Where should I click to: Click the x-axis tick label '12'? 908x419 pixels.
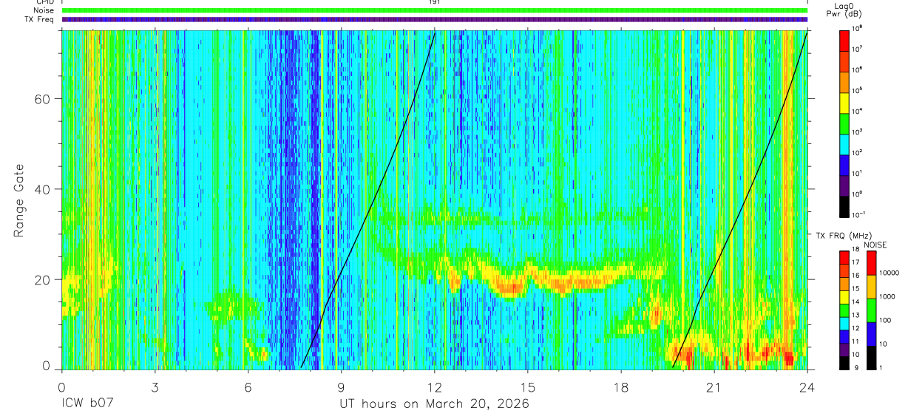point(435,388)
